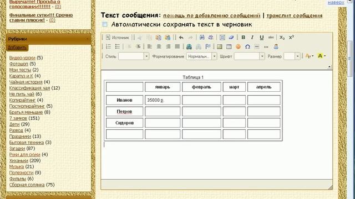Open the special character omega icon
This screenshot has width=355, height=199.
(247, 46)
